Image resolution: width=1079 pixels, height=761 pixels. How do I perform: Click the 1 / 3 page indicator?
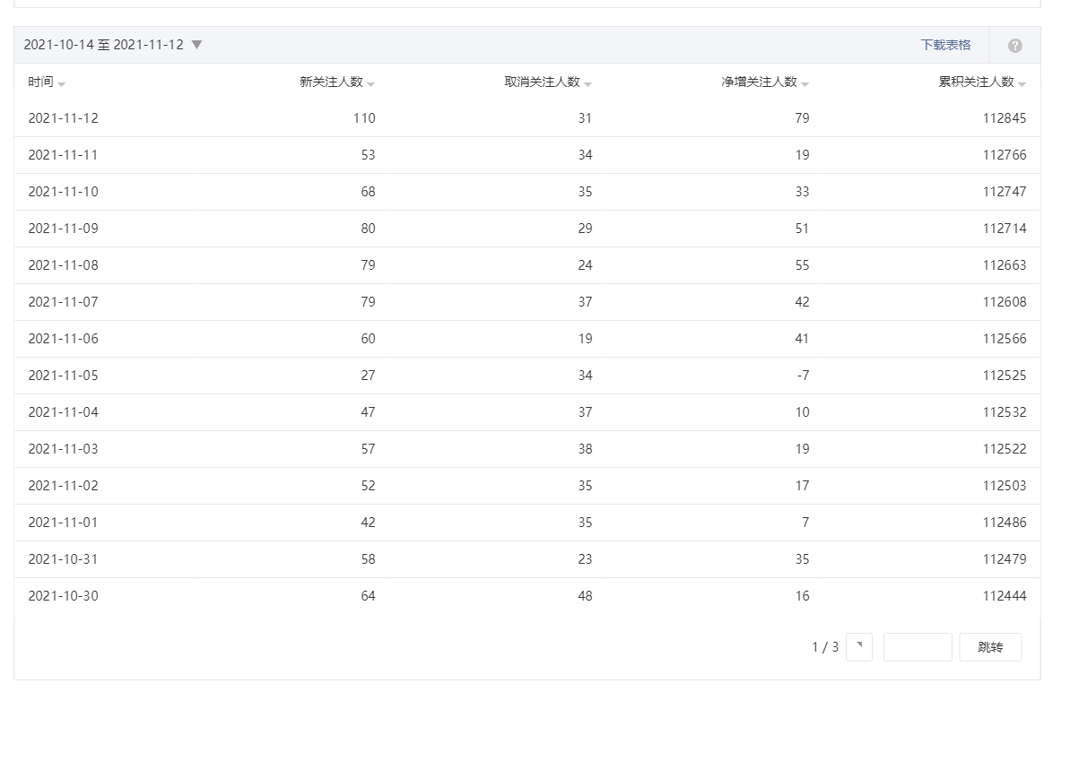pyautogui.click(x=825, y=646)
